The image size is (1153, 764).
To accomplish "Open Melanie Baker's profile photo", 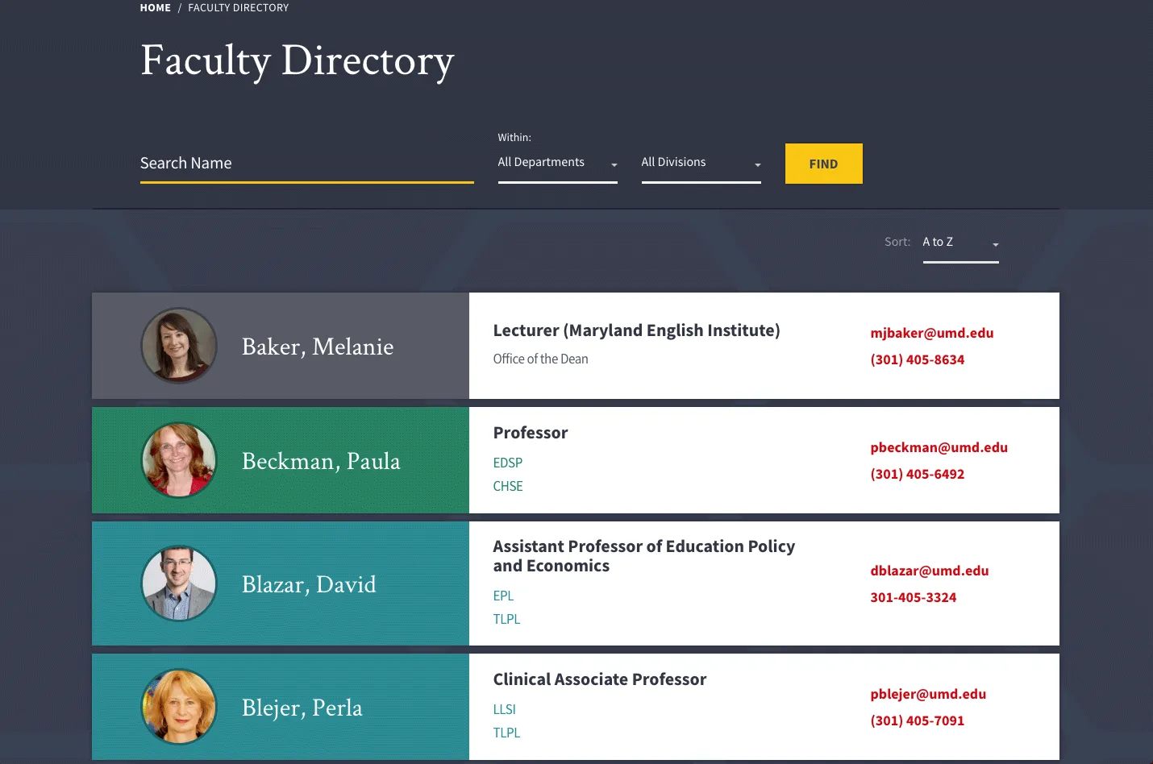I will 179,346.
